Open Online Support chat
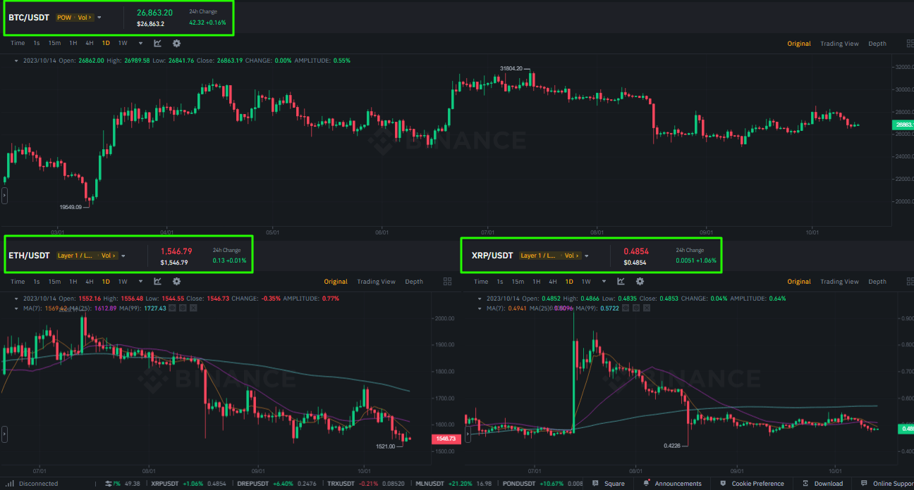 [886, 484]
